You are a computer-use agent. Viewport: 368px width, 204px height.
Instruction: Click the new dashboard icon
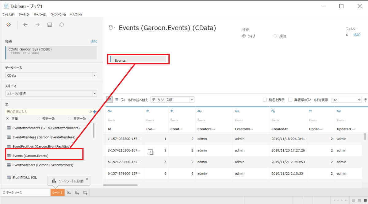(x=77, y=193)
